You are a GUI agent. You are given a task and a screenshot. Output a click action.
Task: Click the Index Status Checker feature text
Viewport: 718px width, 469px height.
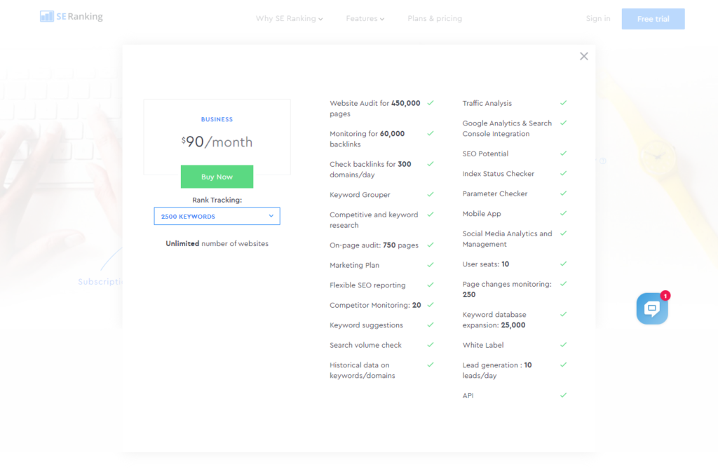click(498, 174)
